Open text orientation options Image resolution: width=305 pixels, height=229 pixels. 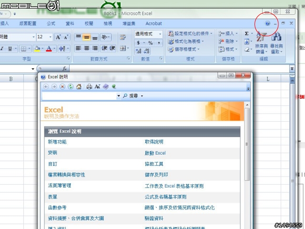pyautogui.click(x=106, y=37)
